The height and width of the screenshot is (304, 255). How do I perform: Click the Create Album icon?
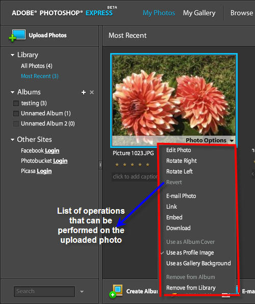[116, 291]
